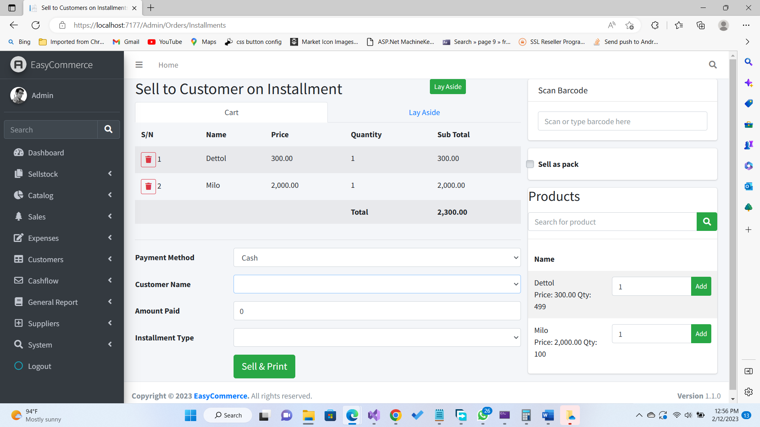Click the hamburger menu toggle icon

point(139,65)
